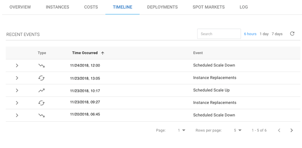Click scale-down icon for 11/20/2018 event

tap(42, 115)
